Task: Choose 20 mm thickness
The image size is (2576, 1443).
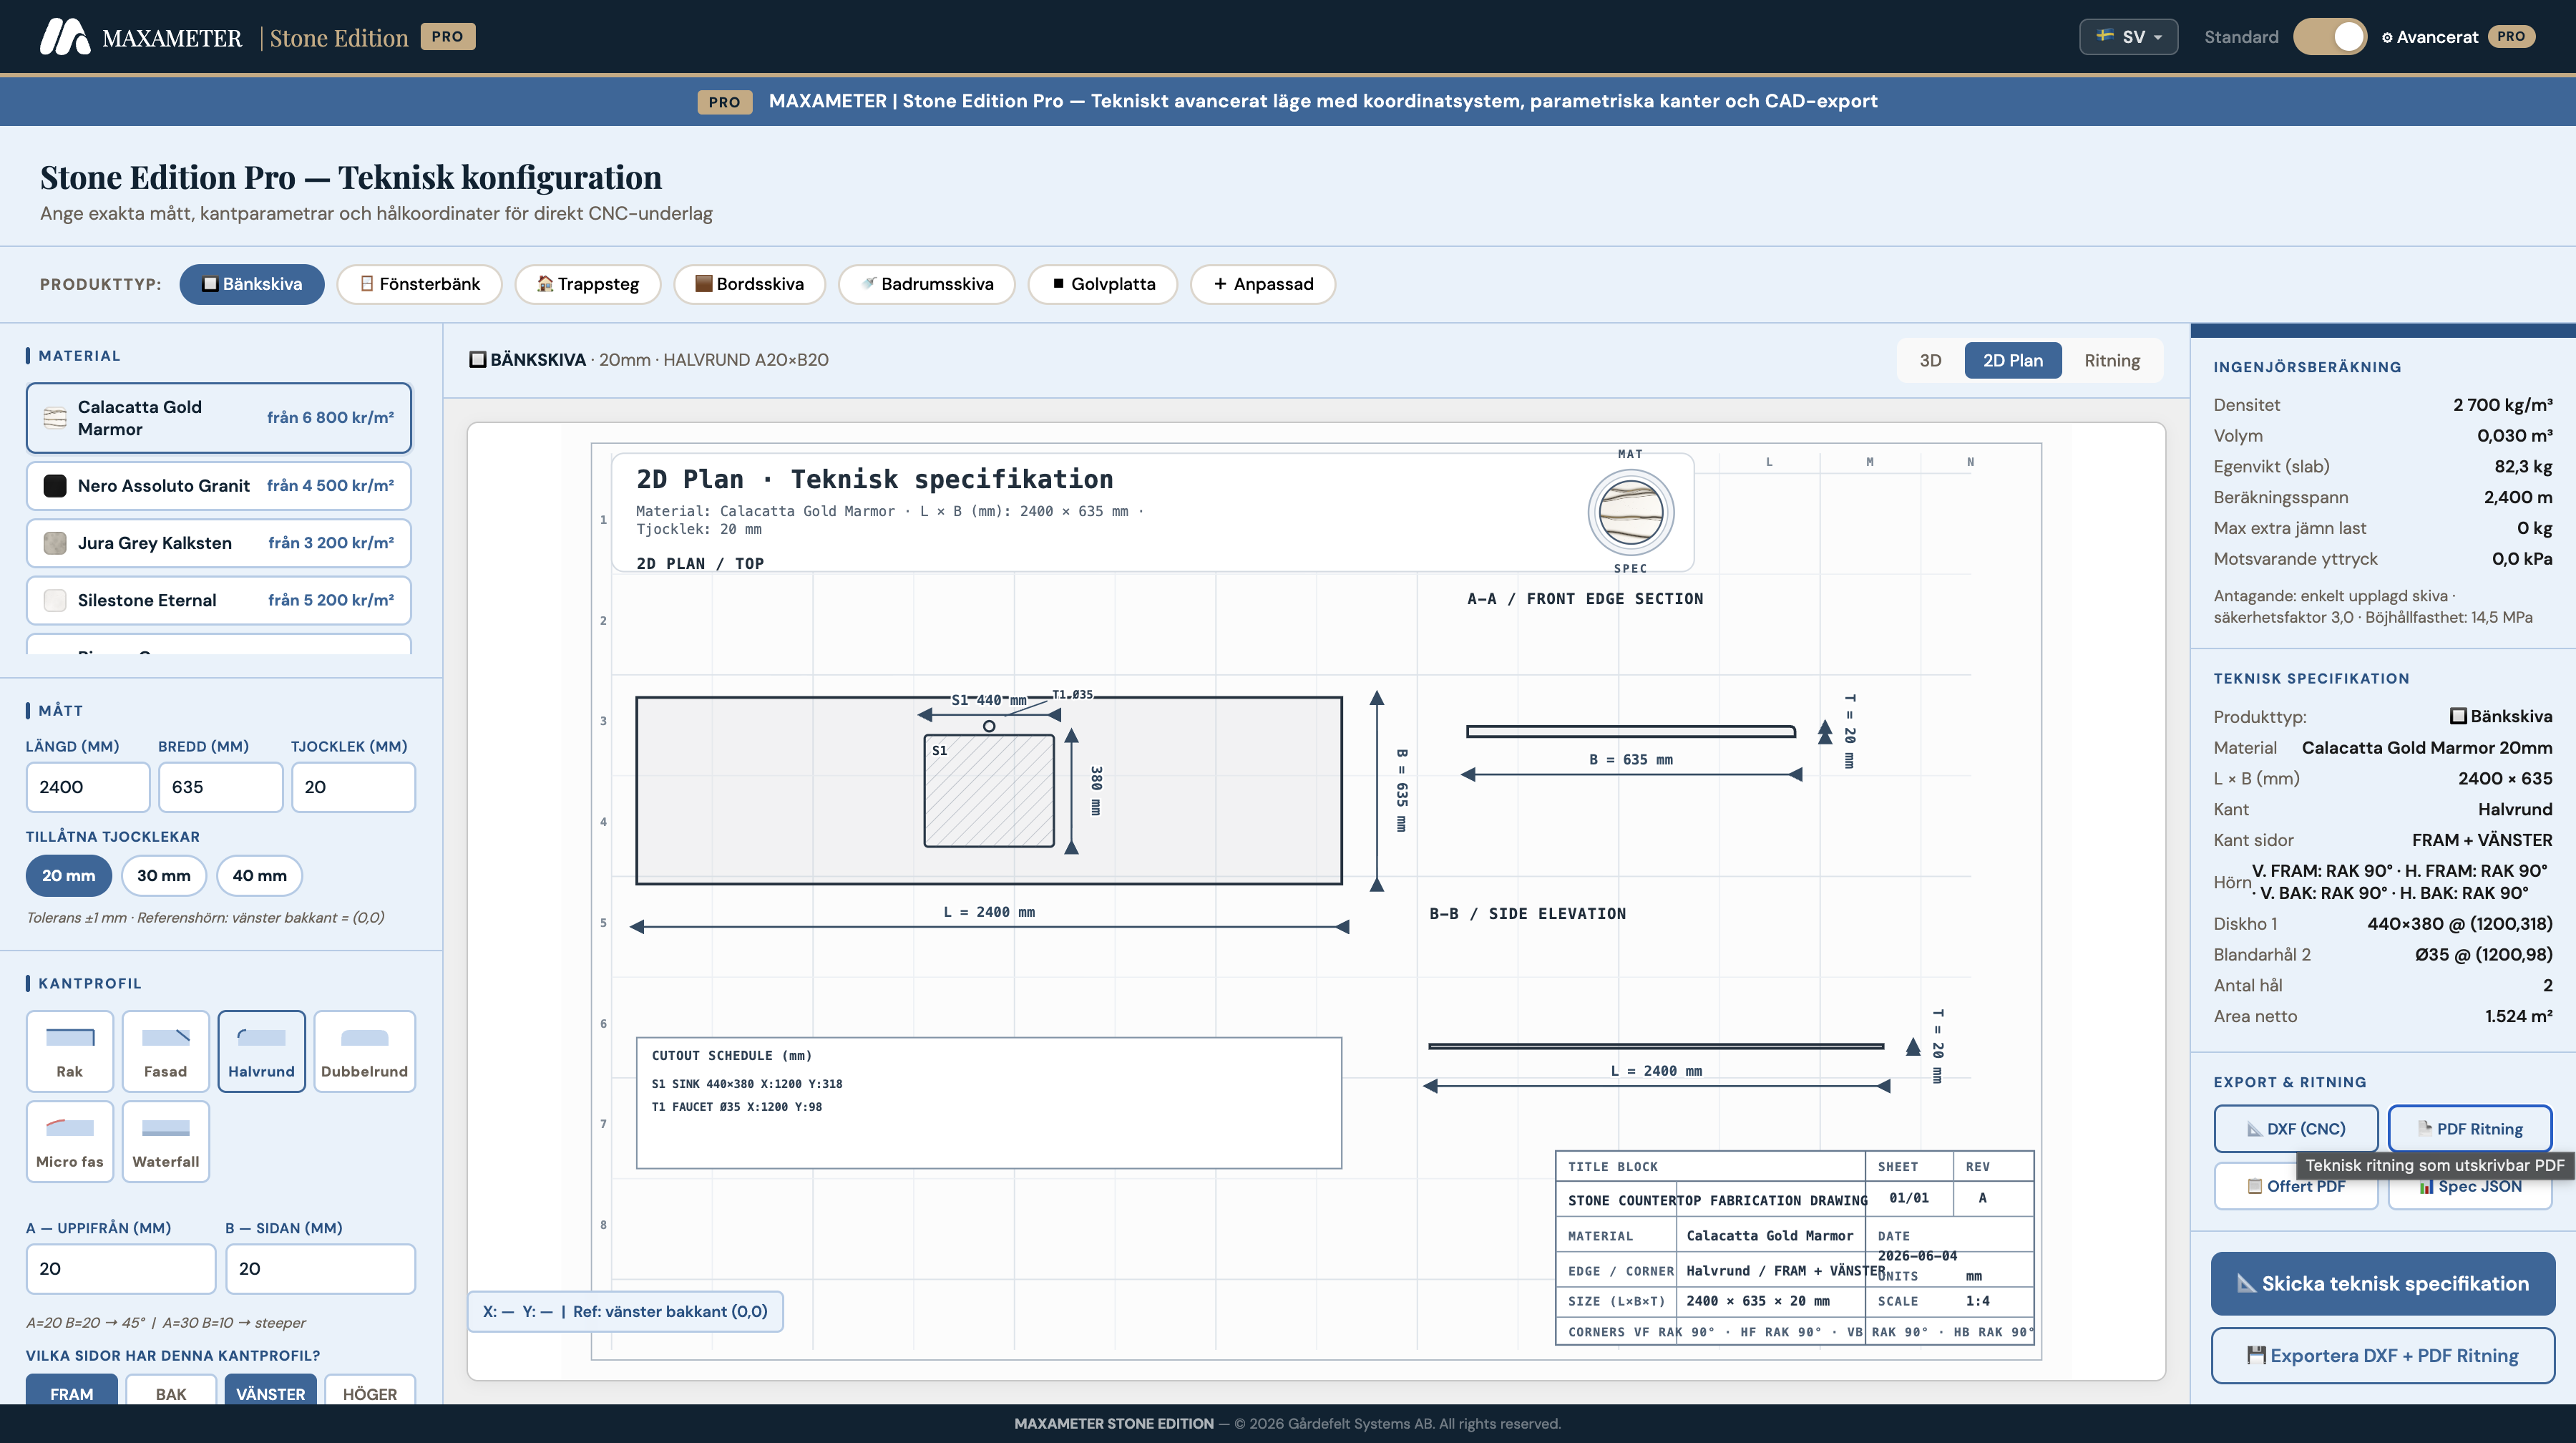Action: pyautogui.click(x=69, y=875)
